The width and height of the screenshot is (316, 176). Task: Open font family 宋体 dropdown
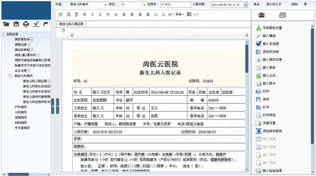(x=180, y=14)
